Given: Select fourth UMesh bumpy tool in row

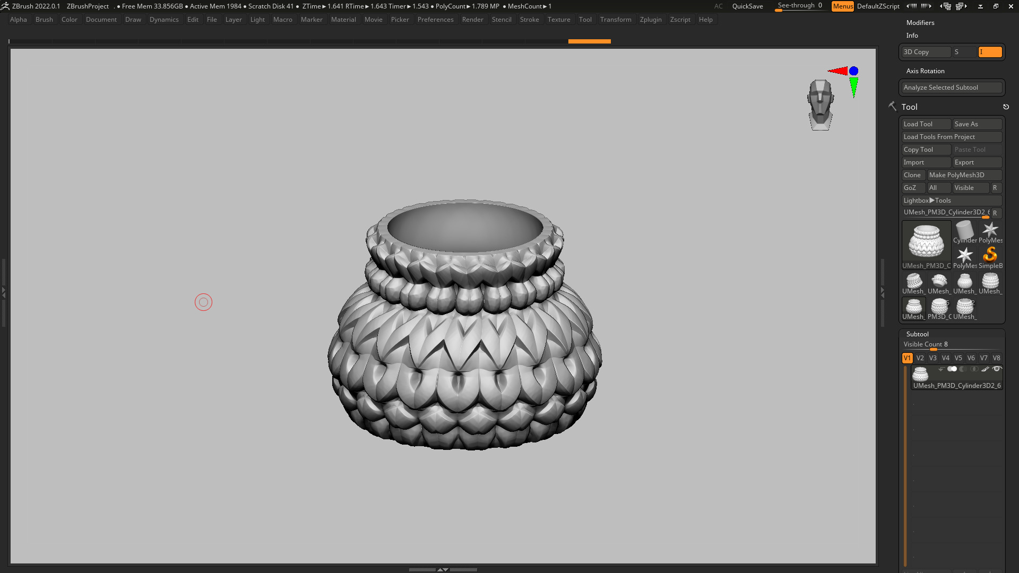Looking at the screenshot, I should click(x=990, y=283).
